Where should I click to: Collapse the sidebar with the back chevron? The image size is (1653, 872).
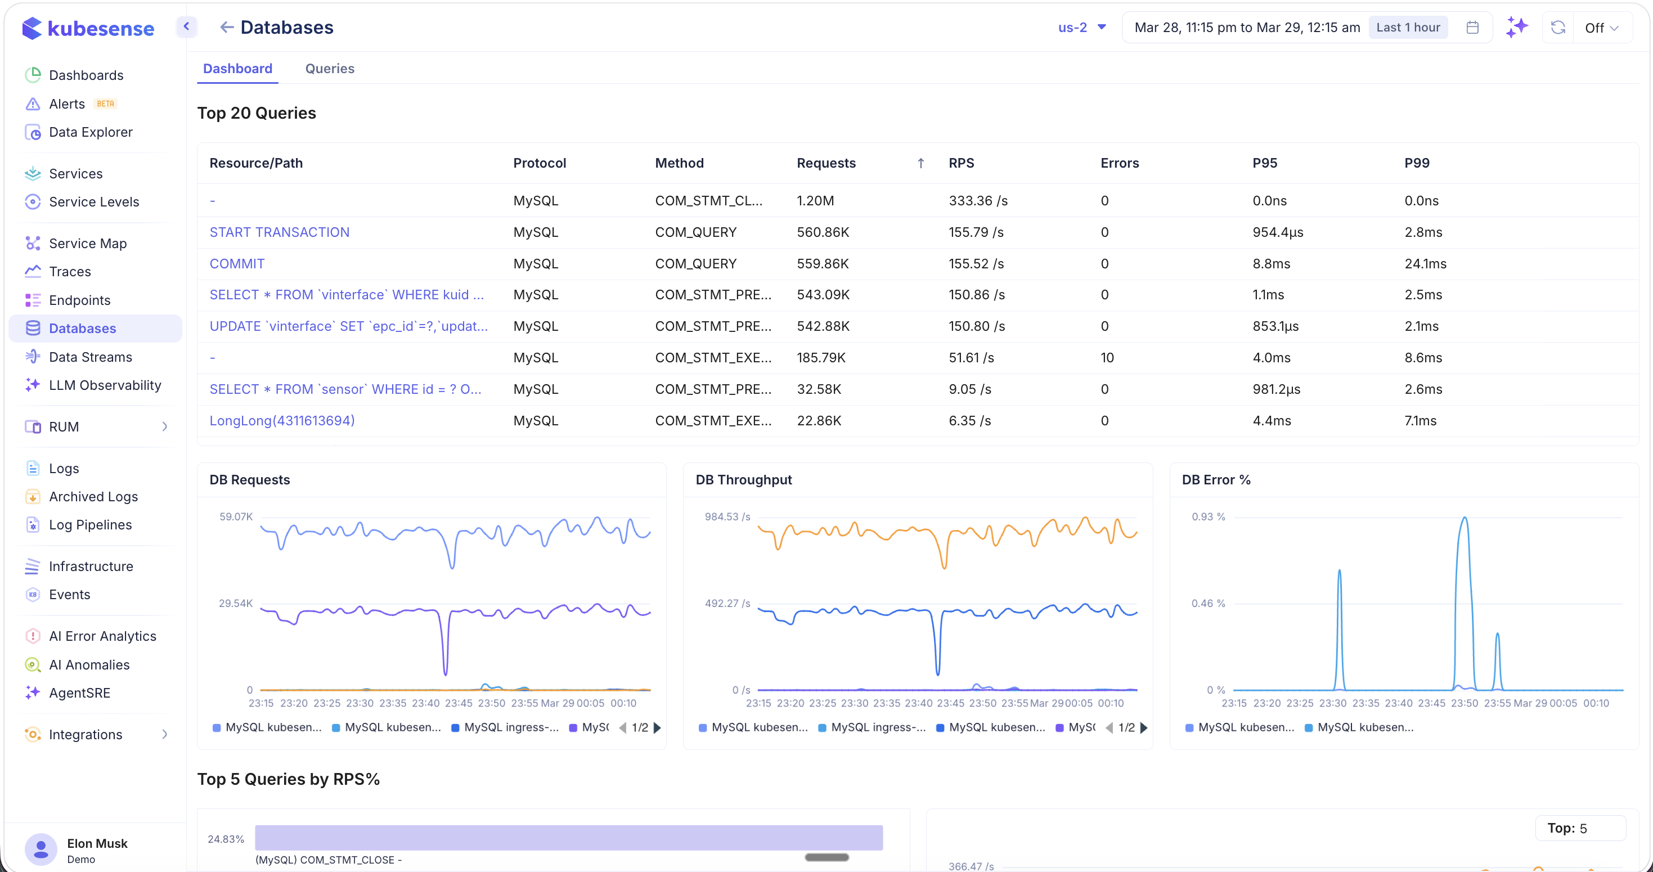tap(186, 26)
